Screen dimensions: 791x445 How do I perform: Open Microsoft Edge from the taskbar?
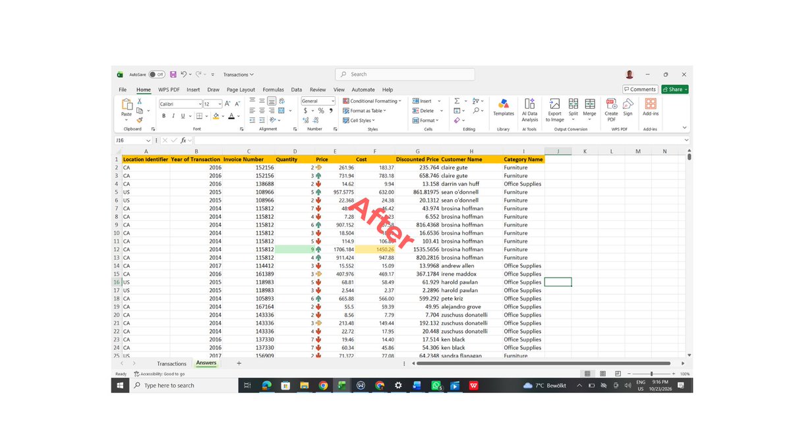266,386
